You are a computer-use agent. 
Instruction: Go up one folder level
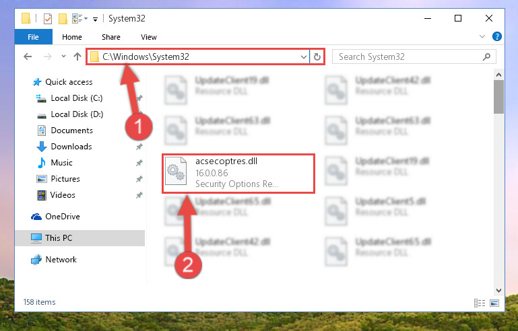pyautogui.click(x=77, y=57)
